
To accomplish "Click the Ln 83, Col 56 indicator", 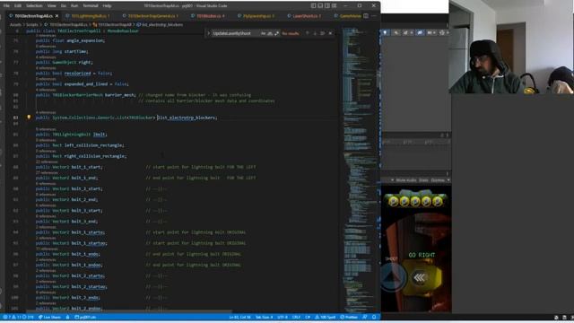I will tap(239, 317).
